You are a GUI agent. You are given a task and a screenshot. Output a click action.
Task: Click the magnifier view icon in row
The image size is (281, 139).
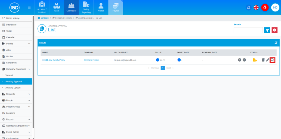point(273,60)
